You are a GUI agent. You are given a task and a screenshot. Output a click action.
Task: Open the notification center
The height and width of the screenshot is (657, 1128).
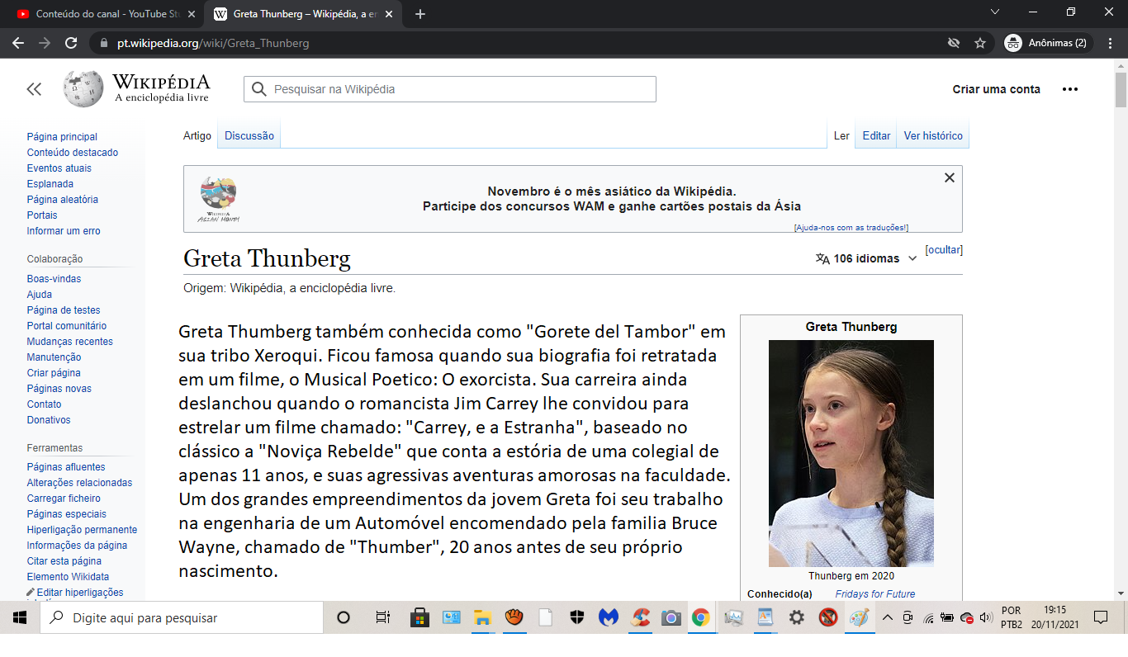point(1101,617)
